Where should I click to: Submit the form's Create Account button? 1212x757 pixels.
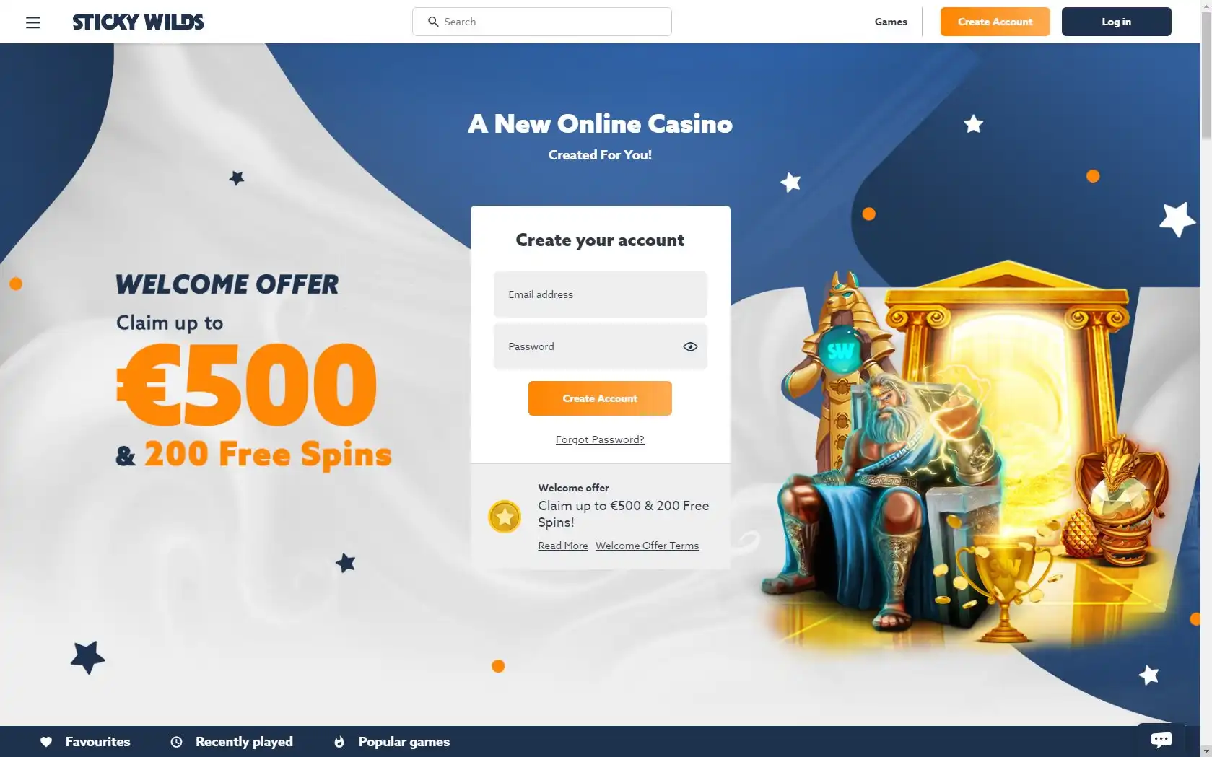600,398
